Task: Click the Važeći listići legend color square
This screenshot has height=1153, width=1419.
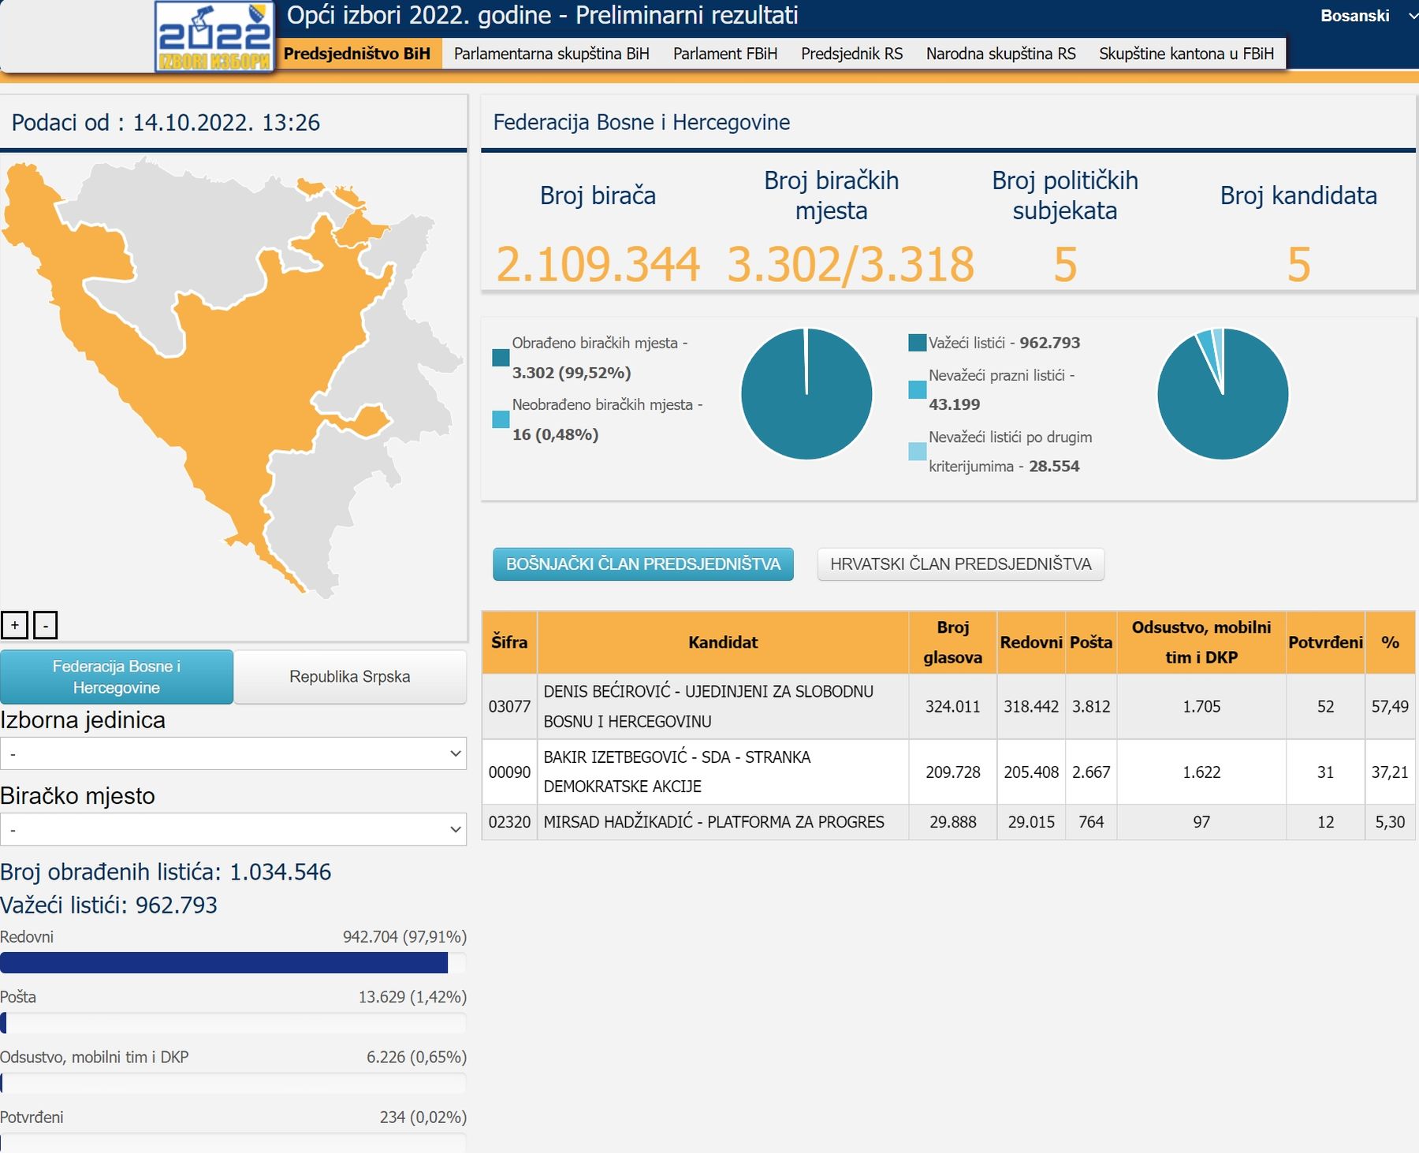Action: [x=917, y=343]
